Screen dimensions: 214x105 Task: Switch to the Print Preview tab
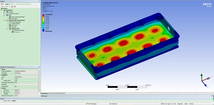(52, 93)
